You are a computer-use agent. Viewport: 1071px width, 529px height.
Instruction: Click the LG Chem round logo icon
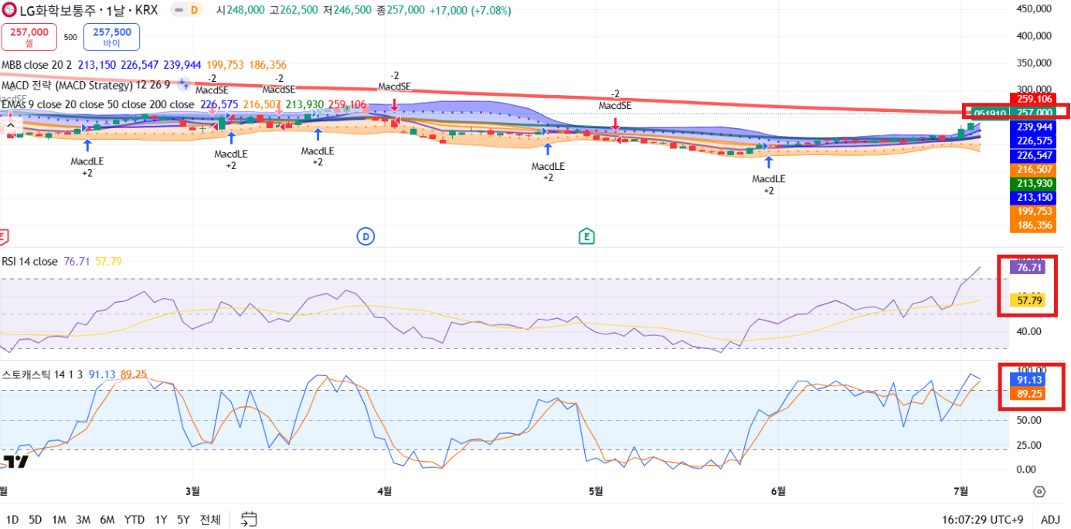pos(9,10)
